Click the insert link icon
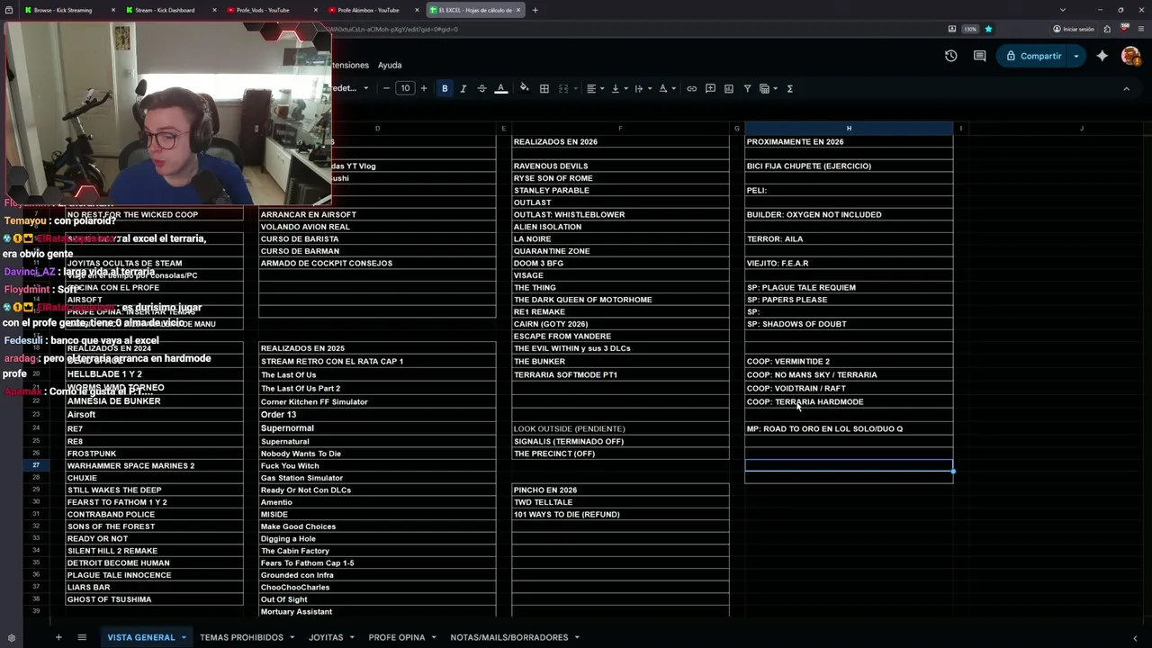The image size is (1152, 648). pyautogui.click(x=691, y=88)
